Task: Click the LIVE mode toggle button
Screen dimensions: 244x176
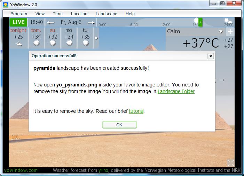Action: [18, 22]
